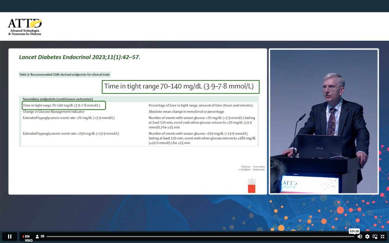The height and width of the screenshot is (243, 389).
Task: Click the Table 3 caption text
Action: pos(65,75)
